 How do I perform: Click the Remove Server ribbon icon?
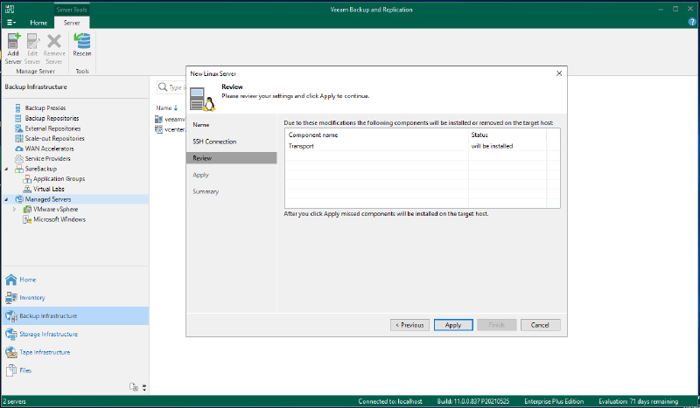point(54,49)
